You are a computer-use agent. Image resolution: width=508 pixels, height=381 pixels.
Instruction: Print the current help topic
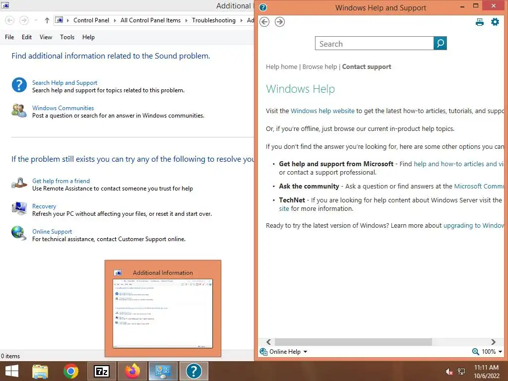(480, 22)
